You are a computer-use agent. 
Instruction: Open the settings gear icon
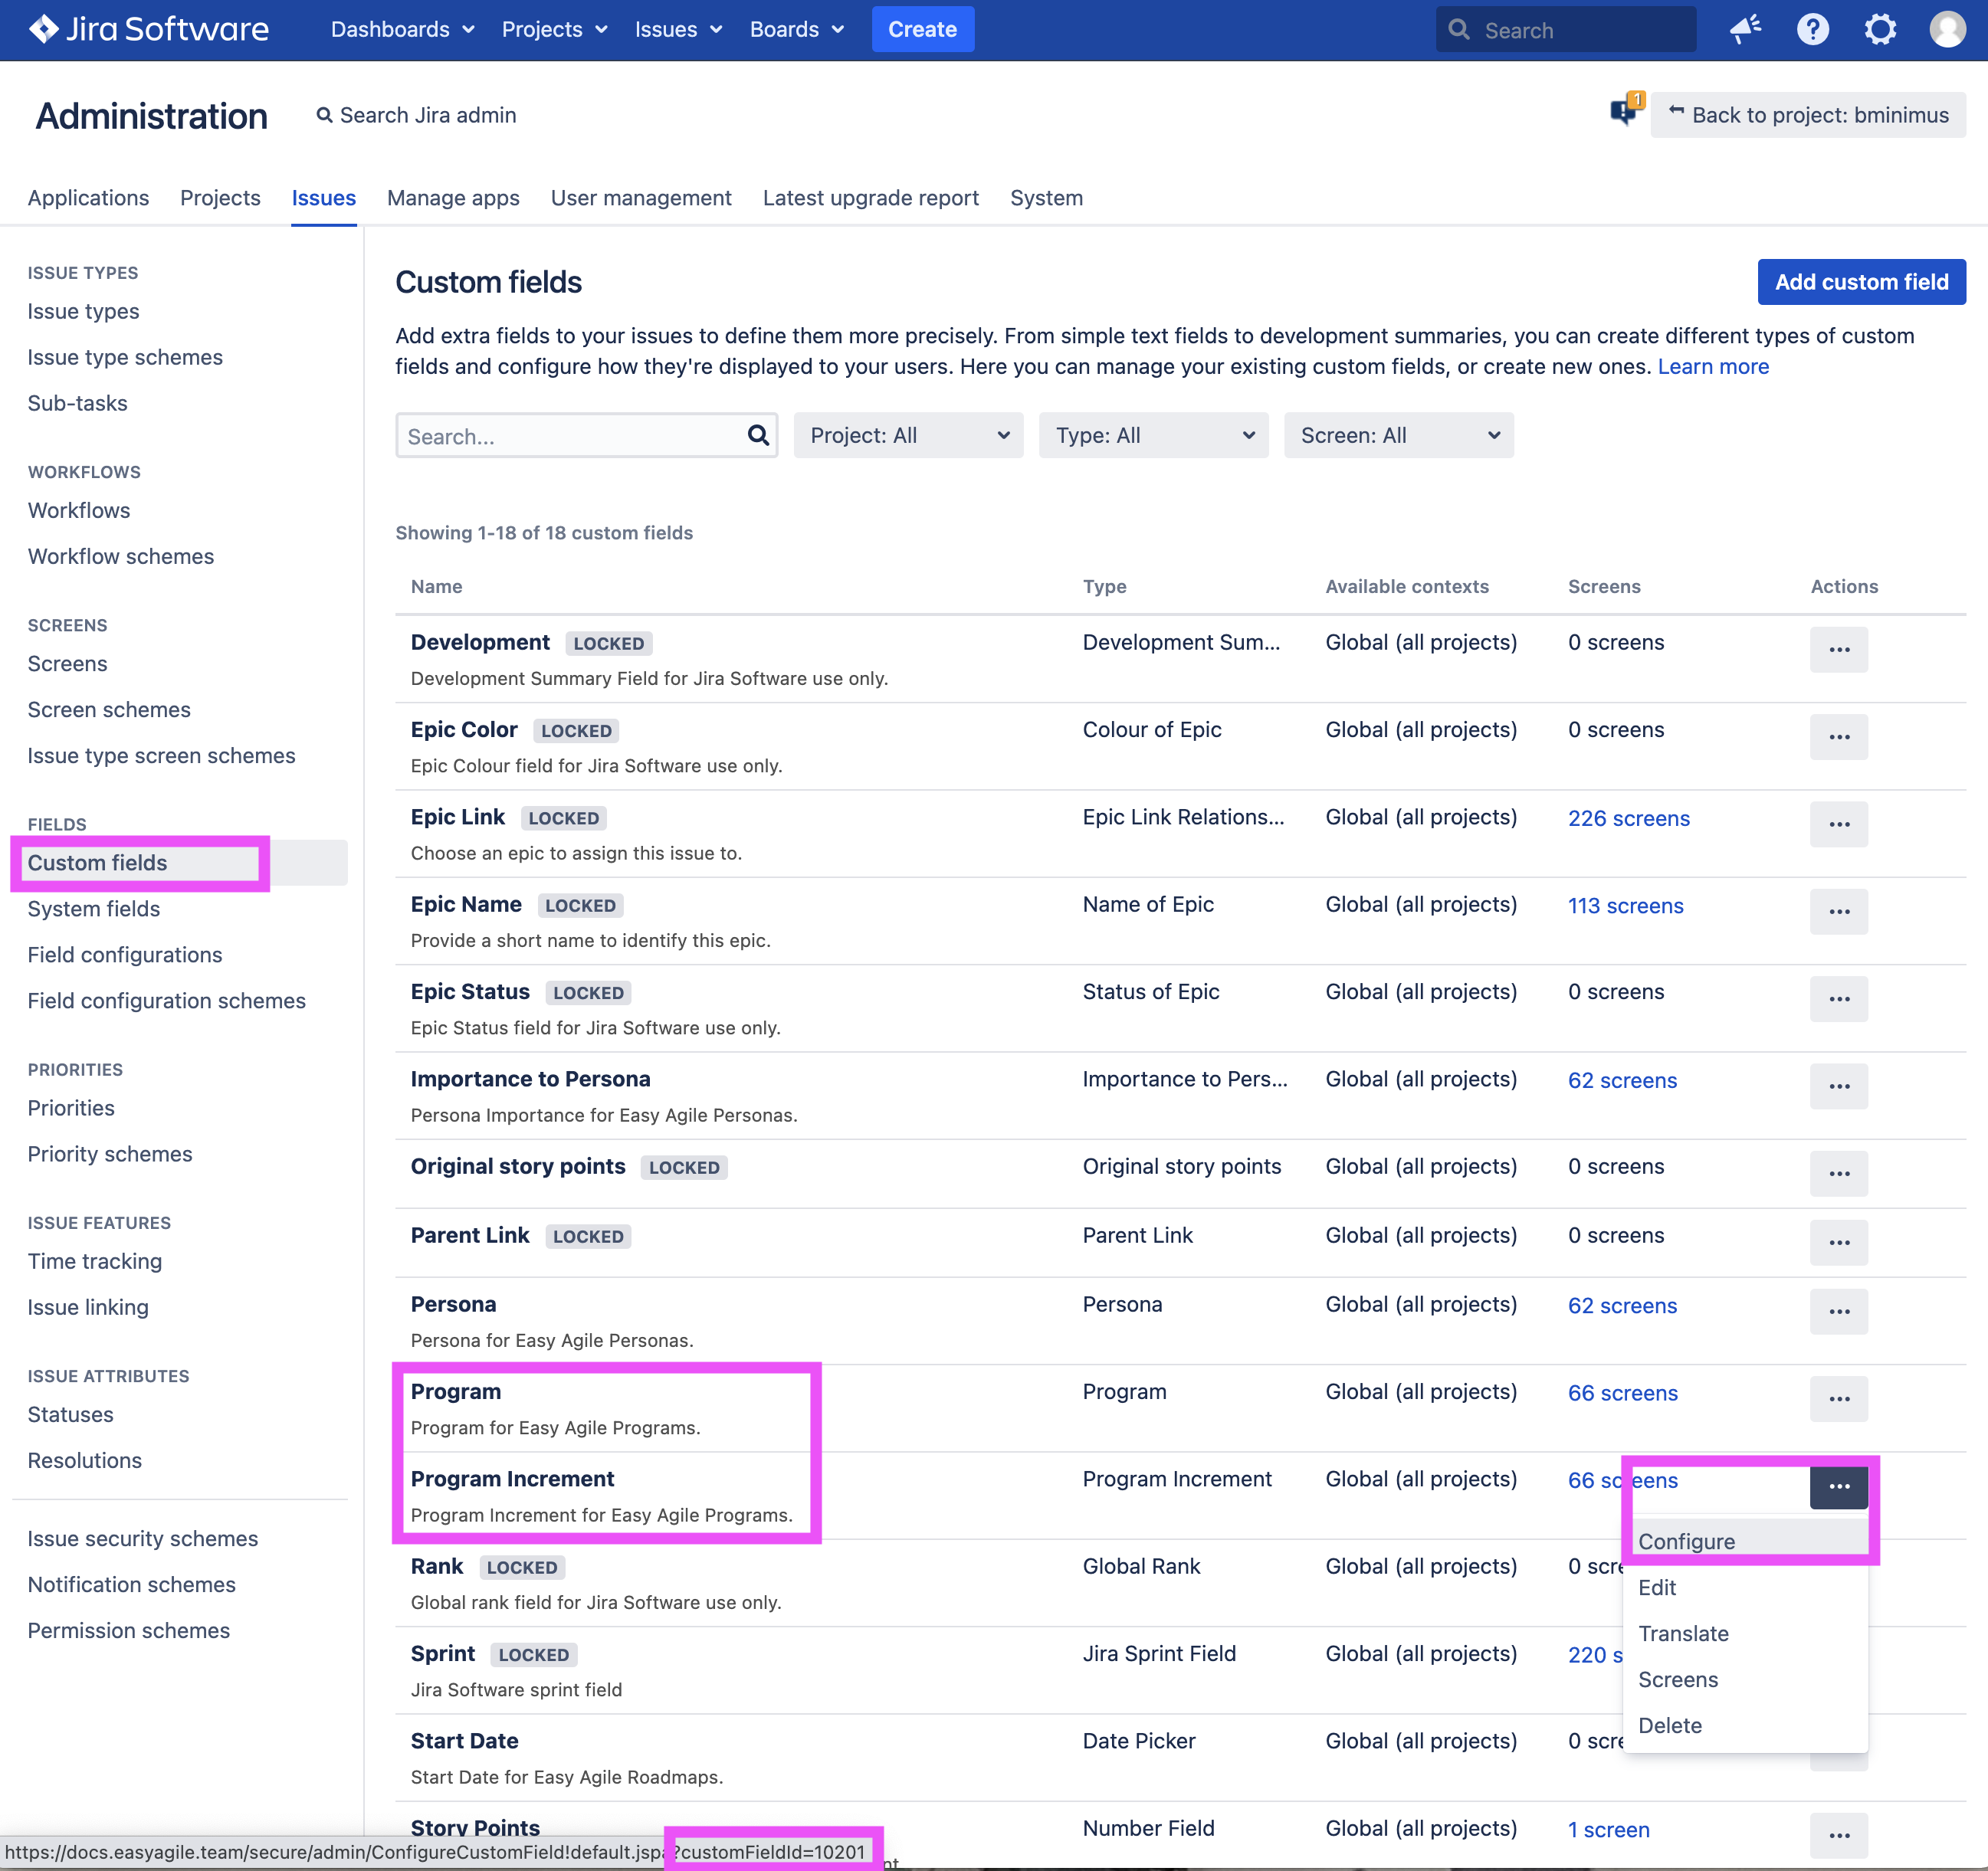tap(1879, 29)
